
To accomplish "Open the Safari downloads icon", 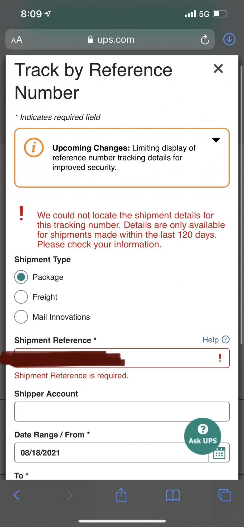I will point(229,40).
